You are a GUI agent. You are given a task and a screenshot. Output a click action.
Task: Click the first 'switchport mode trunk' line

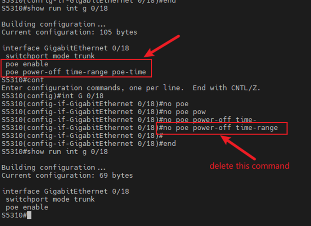(x=50, y=56)
